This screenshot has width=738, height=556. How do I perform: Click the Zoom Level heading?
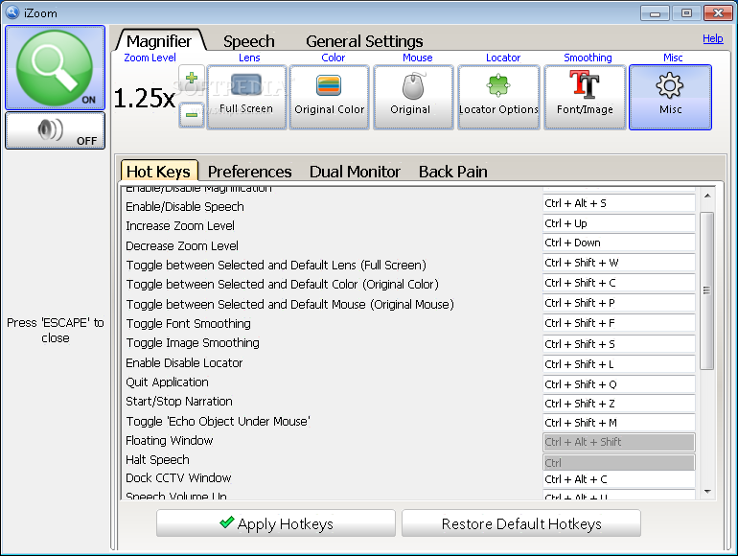click(x=150, y=58)
